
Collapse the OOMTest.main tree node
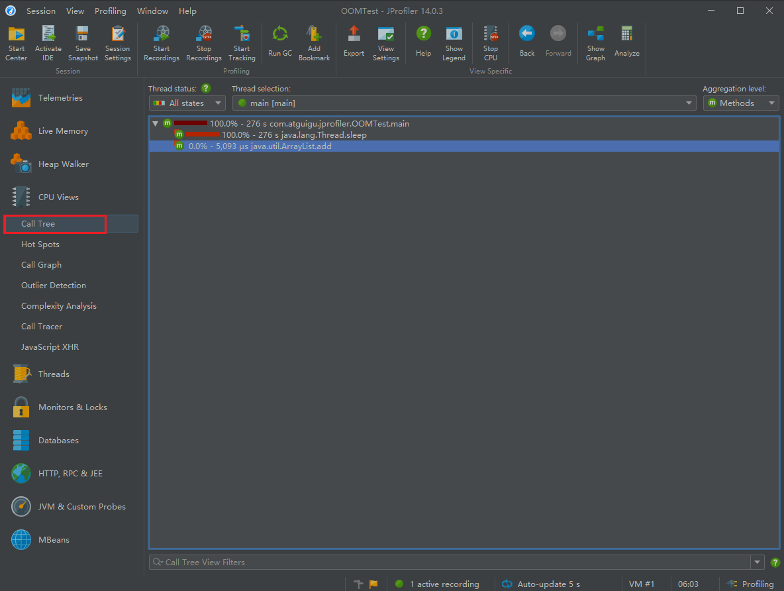point(156,124)
